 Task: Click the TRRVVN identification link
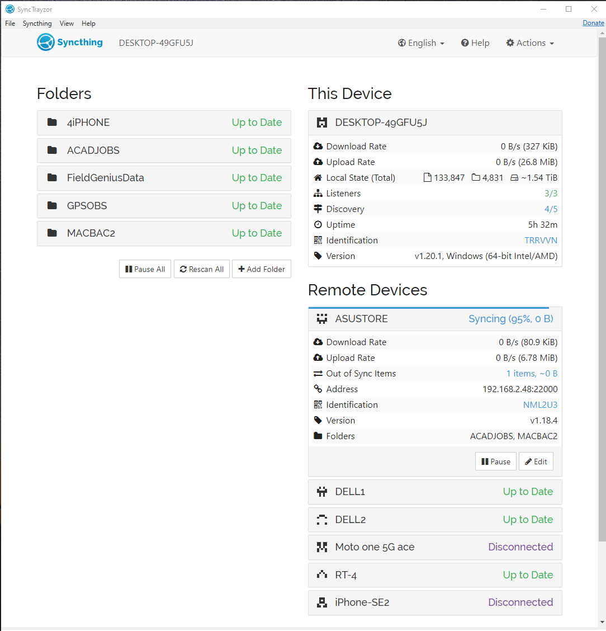(541, 240)
